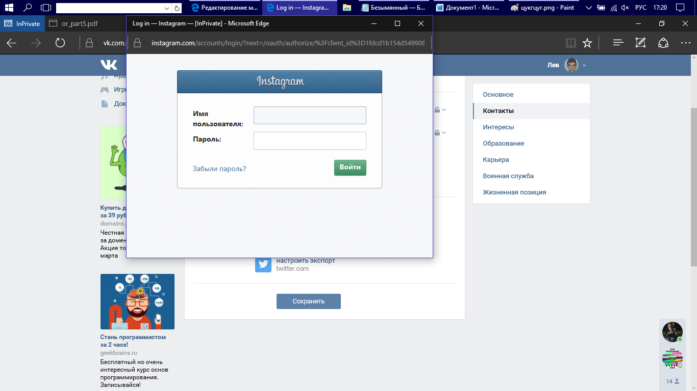This screenshot has height=391, width=697.
Task: Click the Сохранить button on the VK page
Action: click(x=309, y=301)
